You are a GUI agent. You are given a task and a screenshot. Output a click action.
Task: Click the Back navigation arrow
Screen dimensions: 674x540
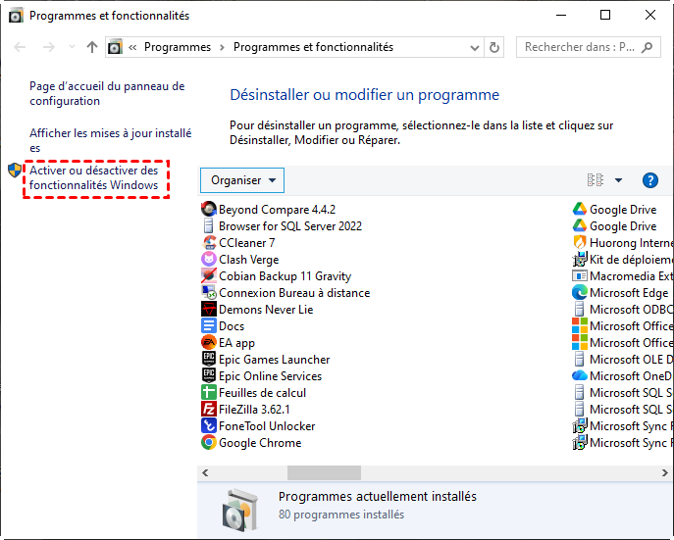(x=20, y=47)
